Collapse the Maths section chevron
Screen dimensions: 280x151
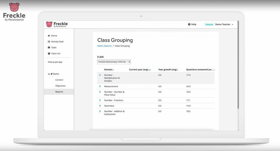49,74
